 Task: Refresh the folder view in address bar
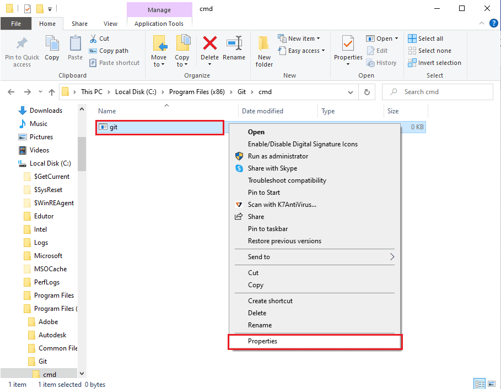click(368, 92)
